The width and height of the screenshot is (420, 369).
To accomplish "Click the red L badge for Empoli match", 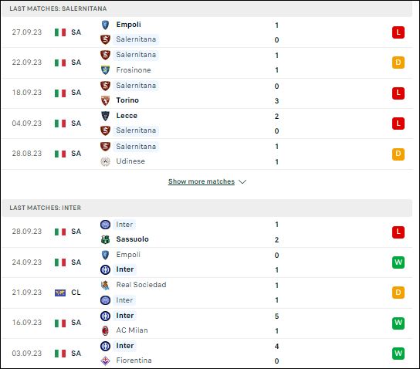I will (398, 32).
